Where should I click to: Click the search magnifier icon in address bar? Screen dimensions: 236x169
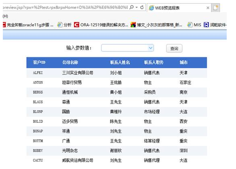pyautogui.click(x=131, y=7)
